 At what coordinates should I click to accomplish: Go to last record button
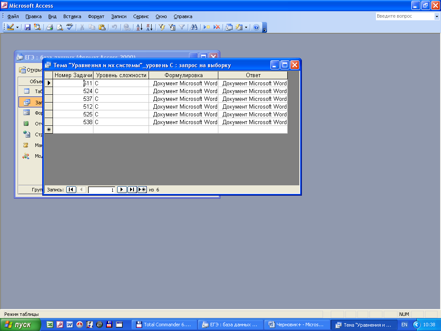click(x=132, y=190)
